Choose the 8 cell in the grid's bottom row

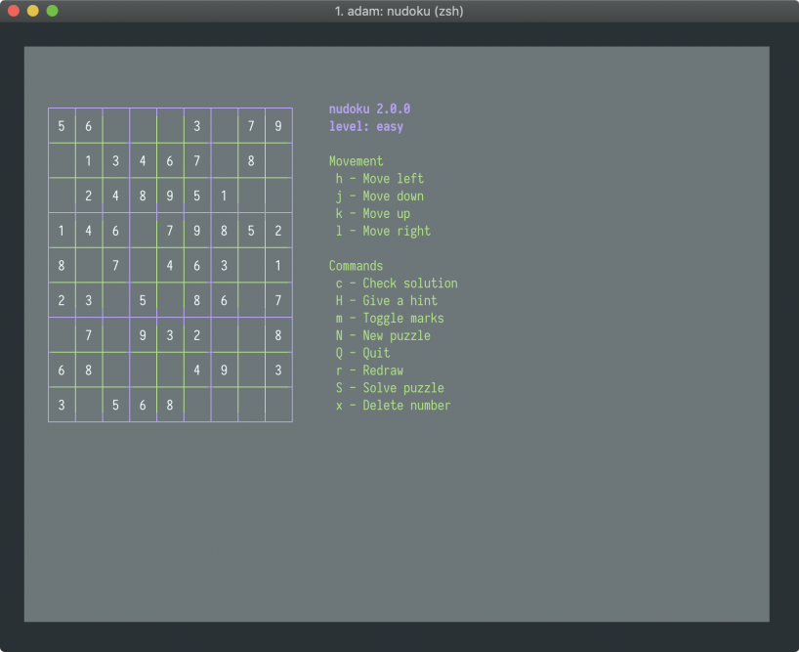(x=170, y=406)
